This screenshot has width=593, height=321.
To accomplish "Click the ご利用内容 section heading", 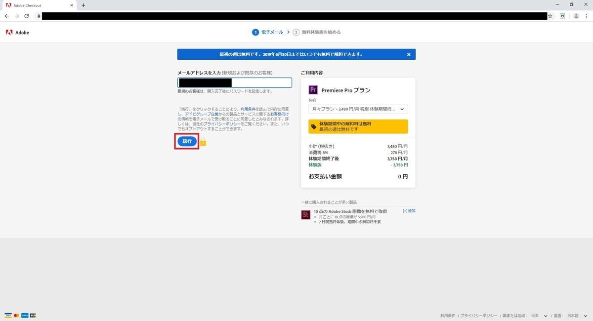I will tap(312, 73).
